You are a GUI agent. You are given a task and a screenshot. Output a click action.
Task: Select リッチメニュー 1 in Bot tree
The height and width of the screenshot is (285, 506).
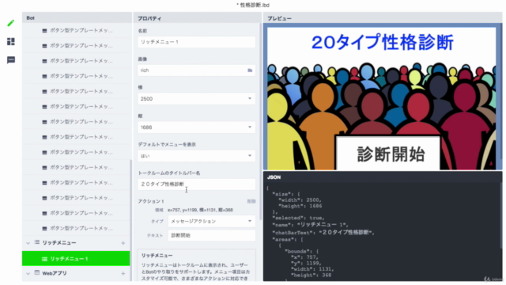point(76,259)
